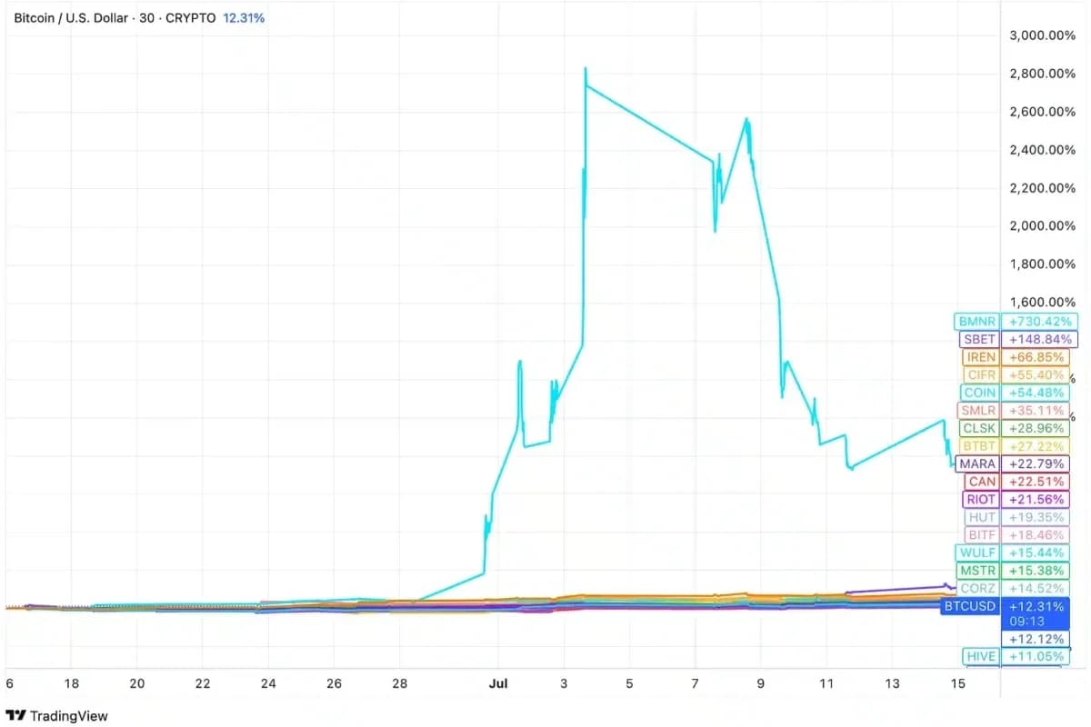Click the +730.42% value label

tap(1040, 322)
